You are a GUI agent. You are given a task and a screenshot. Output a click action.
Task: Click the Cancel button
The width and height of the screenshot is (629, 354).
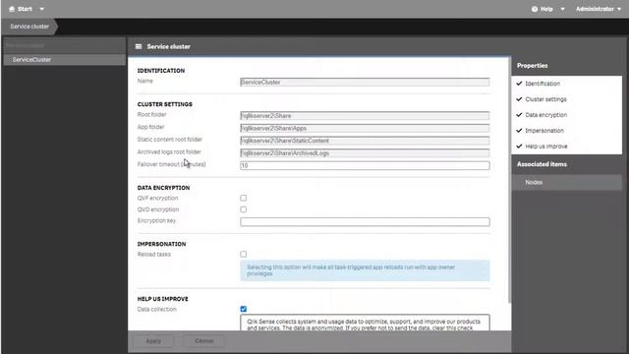[x=204, y=341]
